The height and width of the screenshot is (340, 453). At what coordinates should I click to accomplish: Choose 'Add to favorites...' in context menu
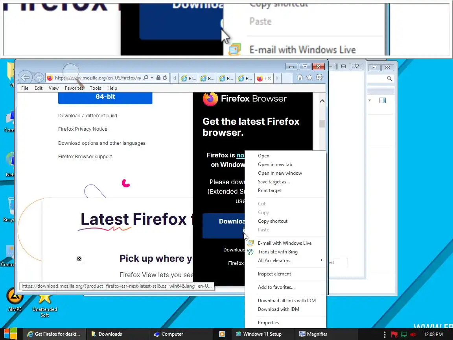click(x=285, y=287)
